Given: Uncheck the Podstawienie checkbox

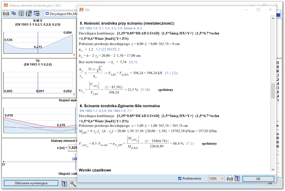Looking at the screenshot, I should click(x=180, y=178).
